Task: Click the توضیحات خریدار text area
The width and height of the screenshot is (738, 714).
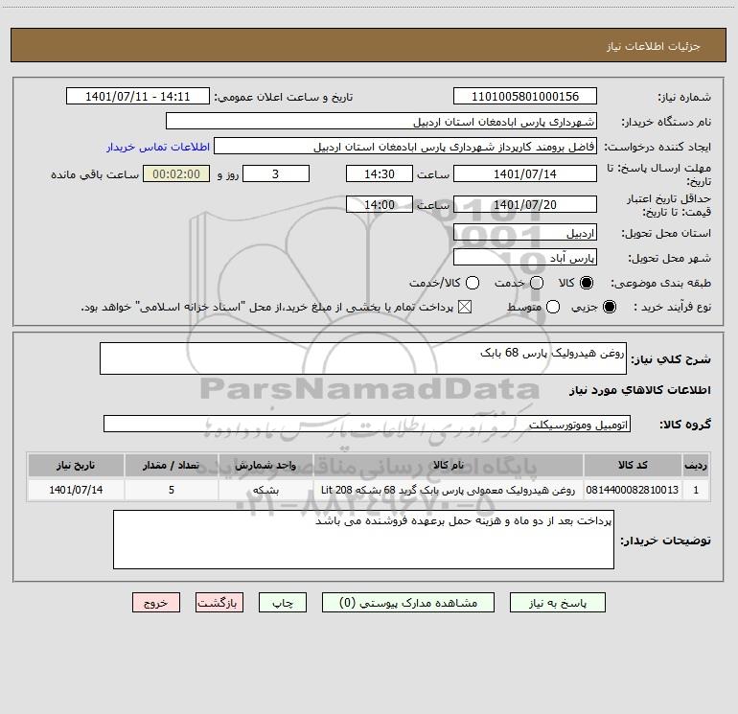Action: coord(363,540)
